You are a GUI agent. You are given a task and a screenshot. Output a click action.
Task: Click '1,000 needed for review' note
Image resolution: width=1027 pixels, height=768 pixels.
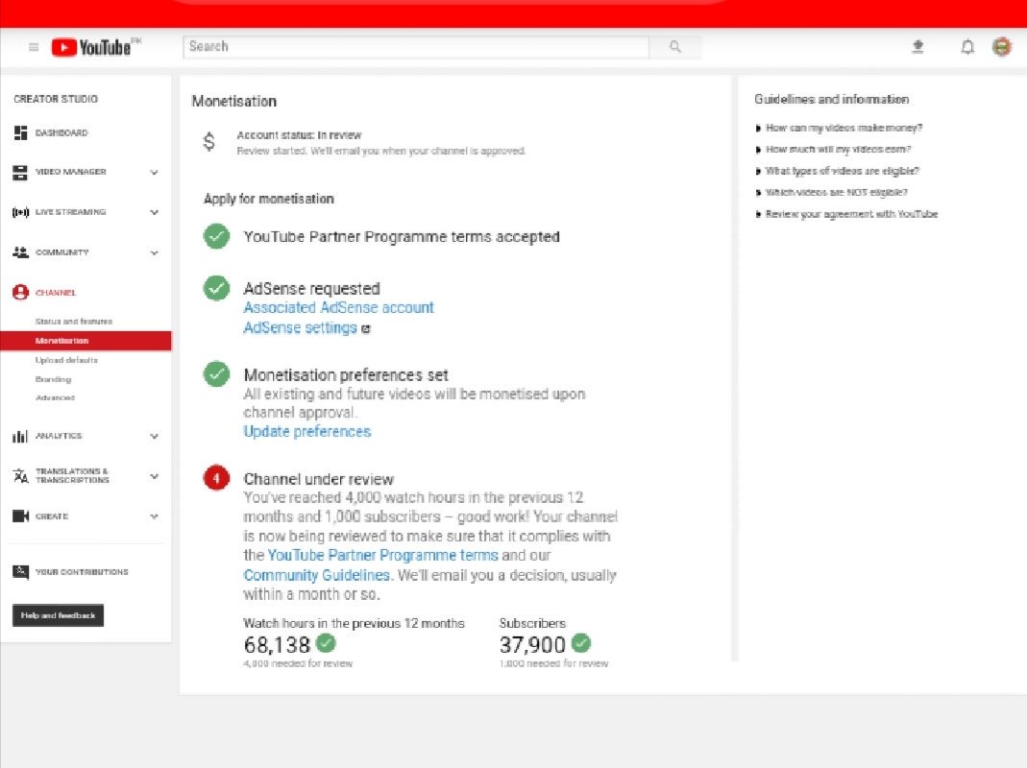click(554, 663)
